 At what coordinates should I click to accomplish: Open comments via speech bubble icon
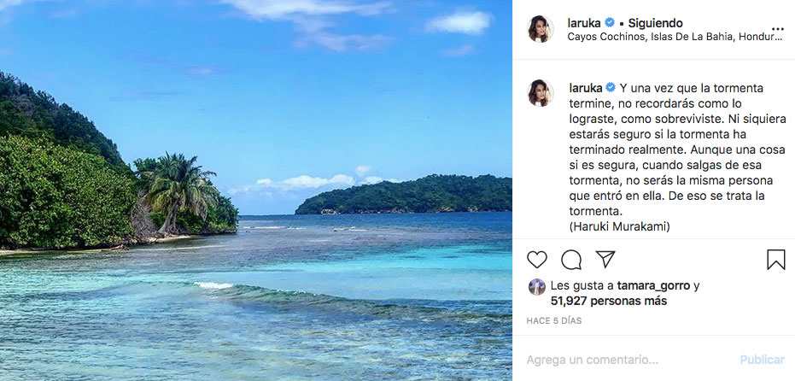click(x=571, y=260)
